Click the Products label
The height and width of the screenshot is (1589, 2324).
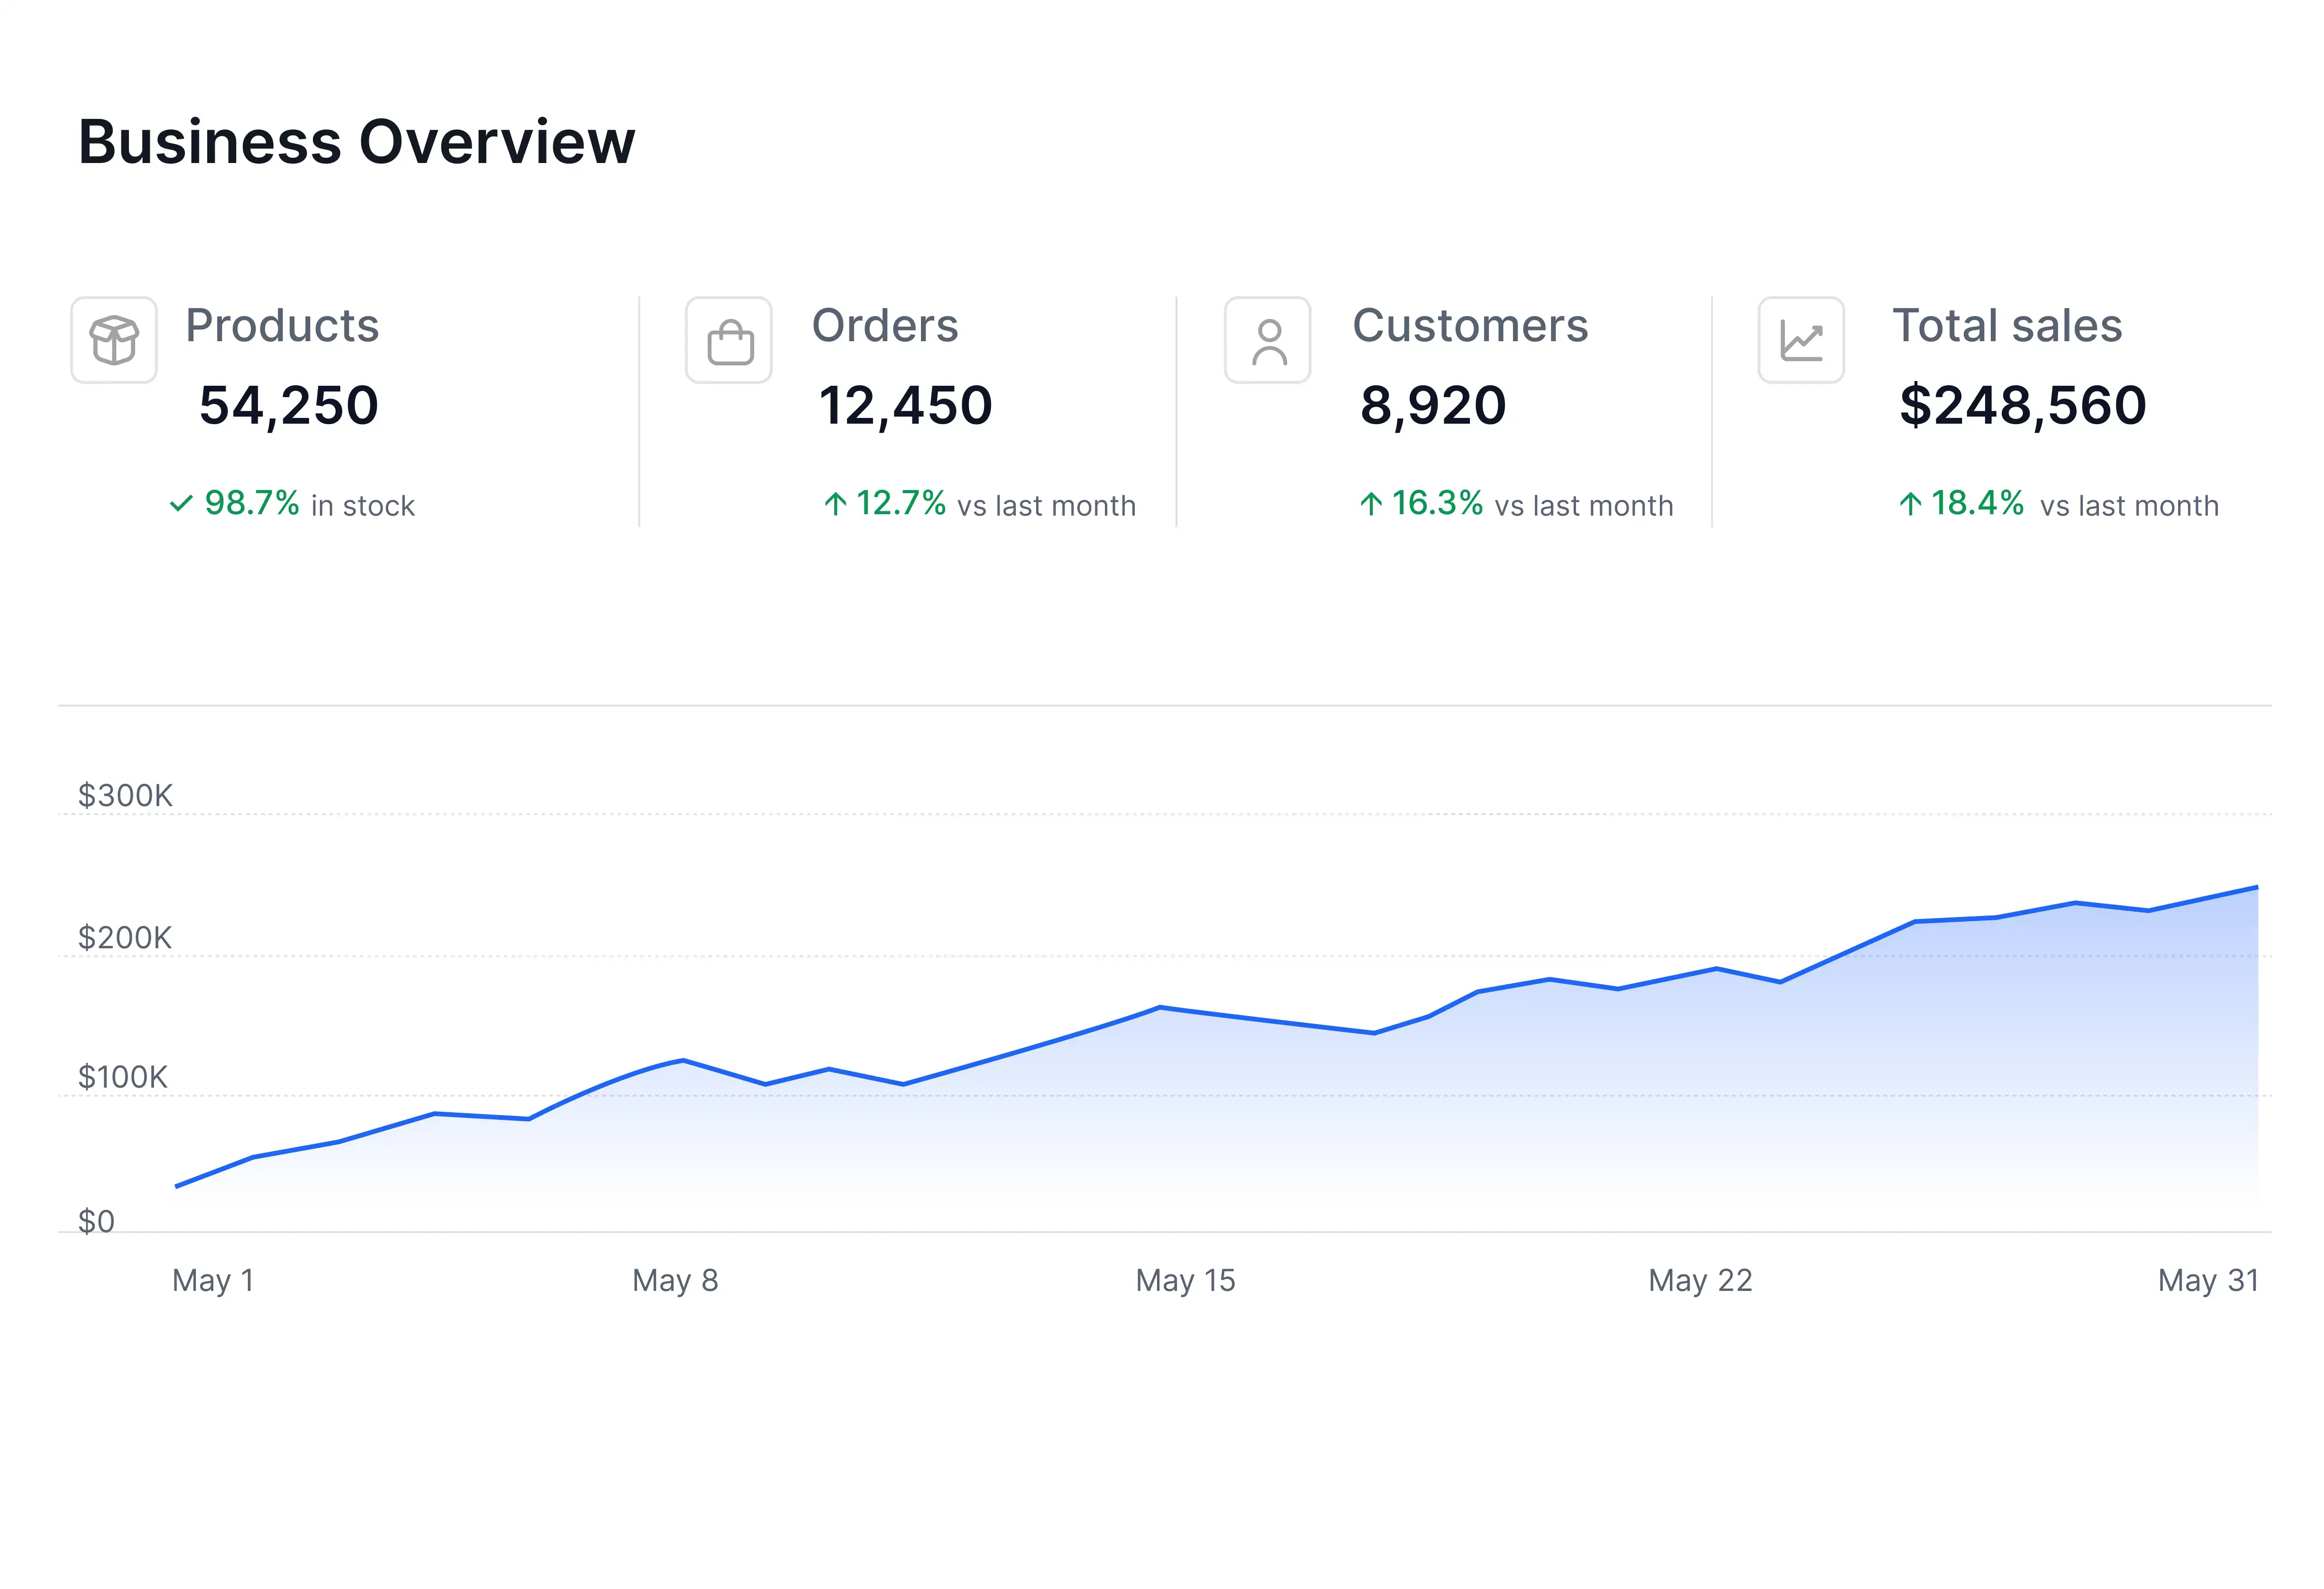pos(282,326)
